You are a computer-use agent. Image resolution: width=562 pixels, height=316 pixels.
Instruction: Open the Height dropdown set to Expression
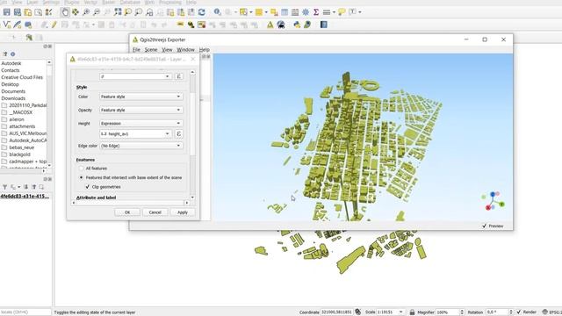tap(141, 123)
